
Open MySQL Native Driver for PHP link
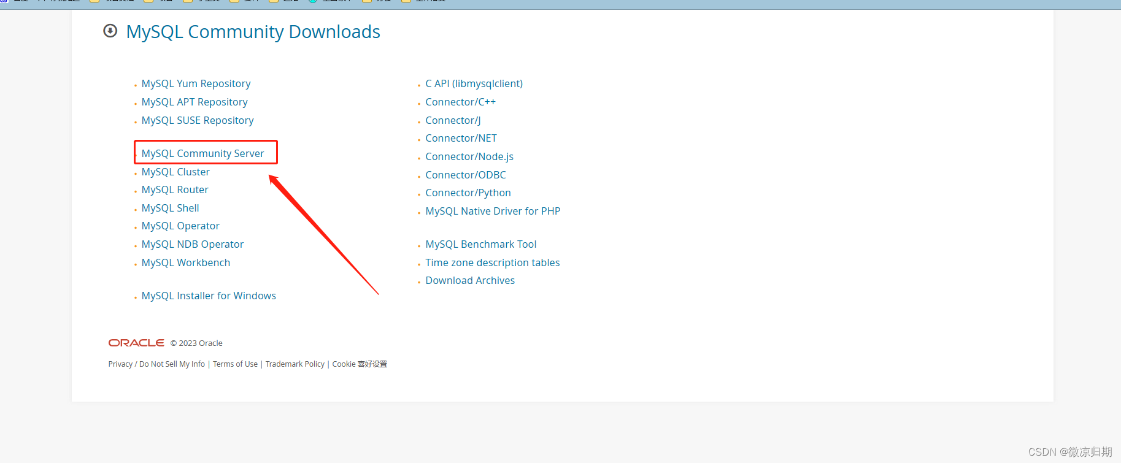pos(493,211)
